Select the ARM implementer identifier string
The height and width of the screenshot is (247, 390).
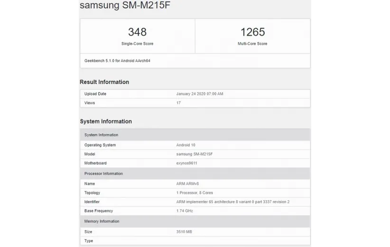(232, 202)
